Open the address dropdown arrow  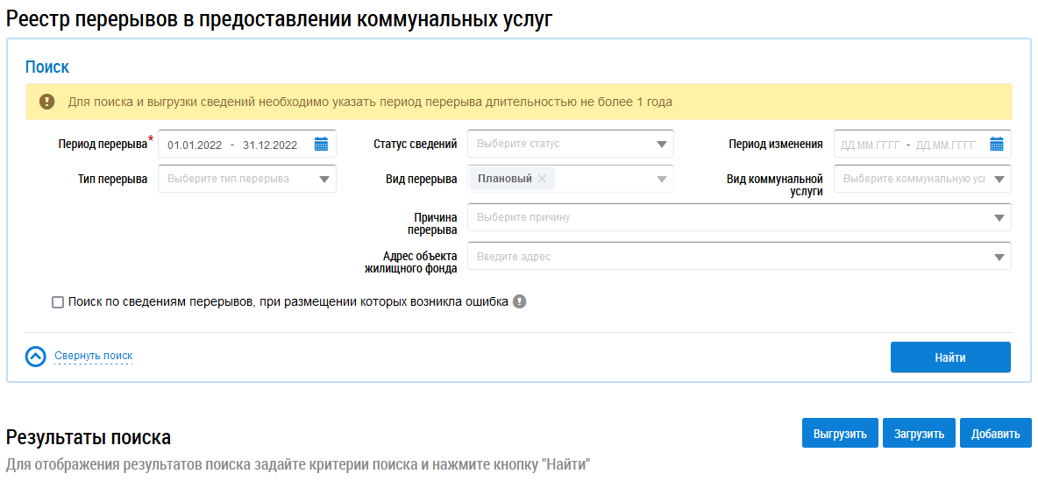pos(999,257)
